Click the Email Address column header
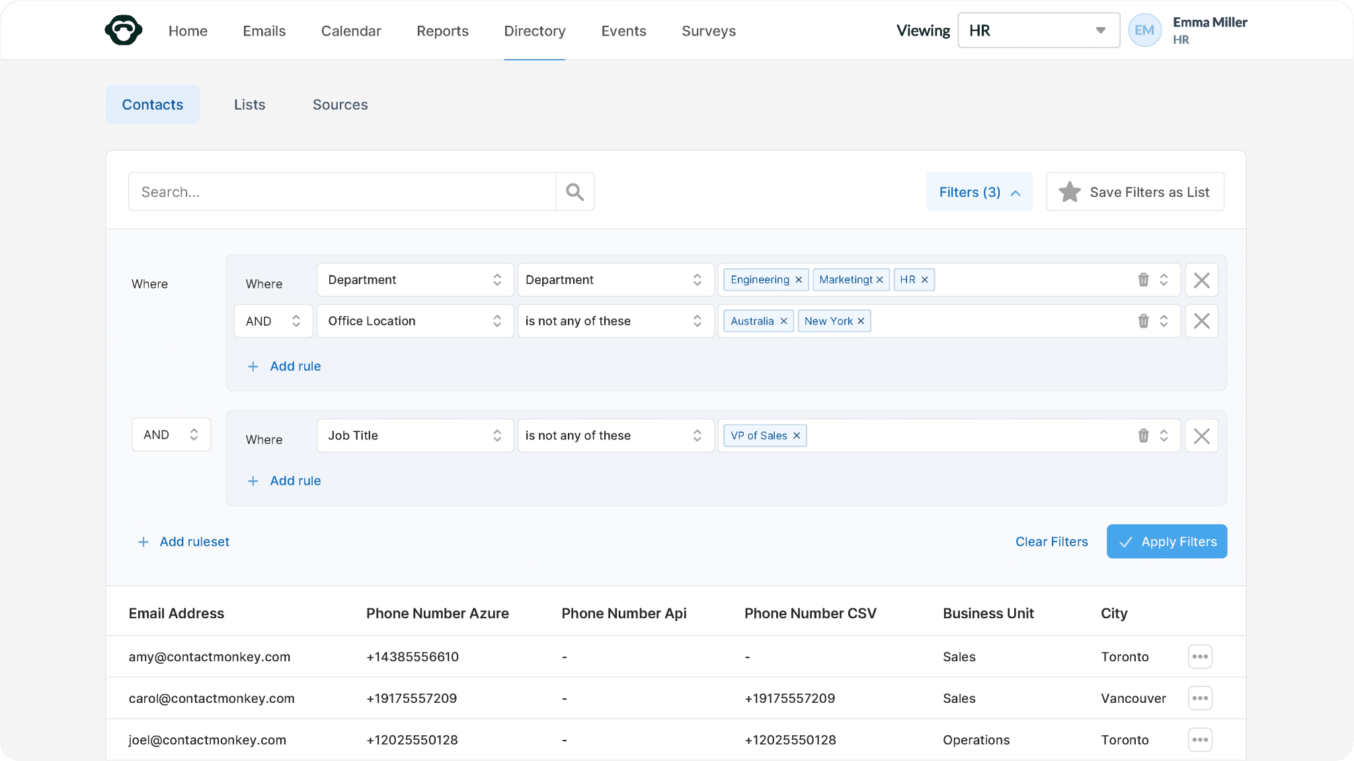 coord(177,613)
